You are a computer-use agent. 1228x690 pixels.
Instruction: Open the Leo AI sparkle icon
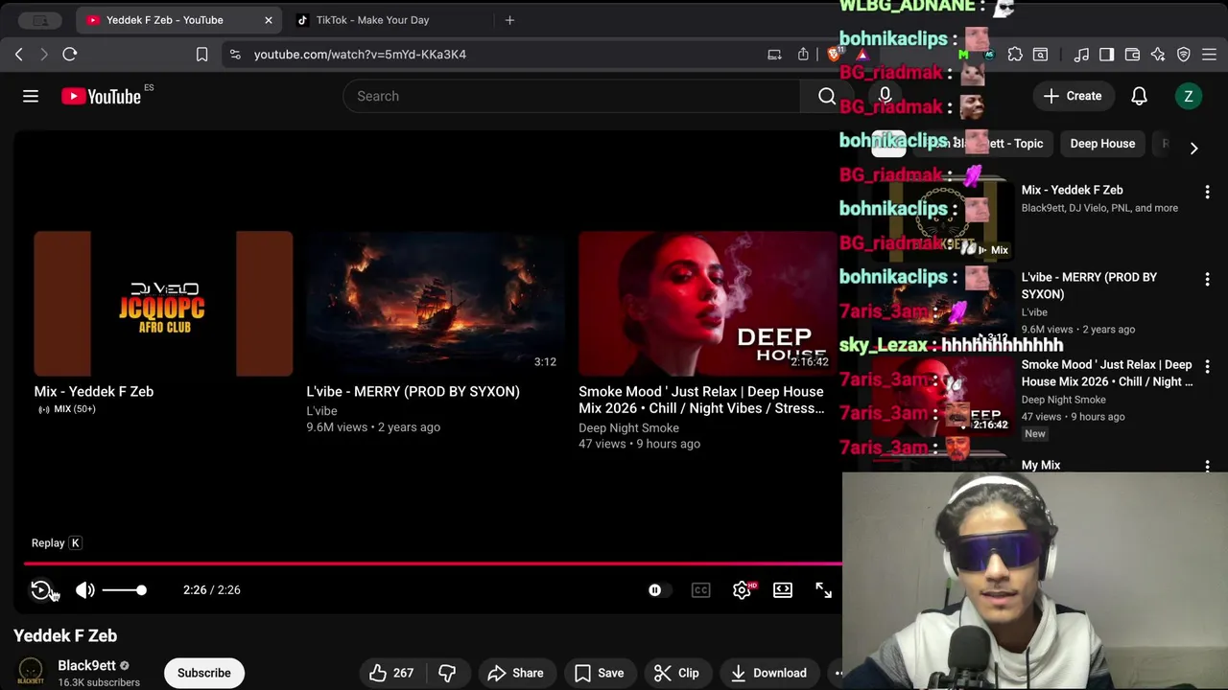(x=1158, y=55)
